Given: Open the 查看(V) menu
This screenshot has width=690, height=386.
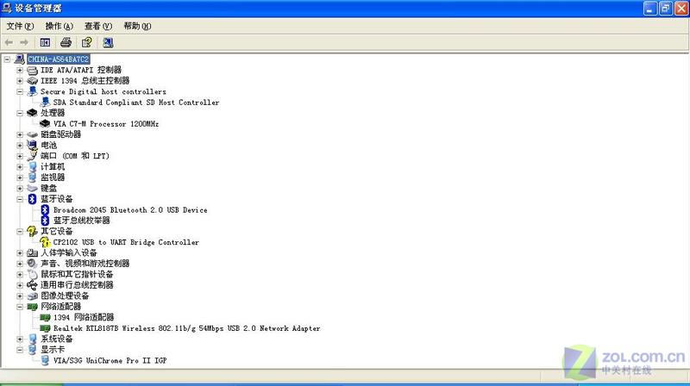Looking at the screenshot, I should tap(98, 27).
